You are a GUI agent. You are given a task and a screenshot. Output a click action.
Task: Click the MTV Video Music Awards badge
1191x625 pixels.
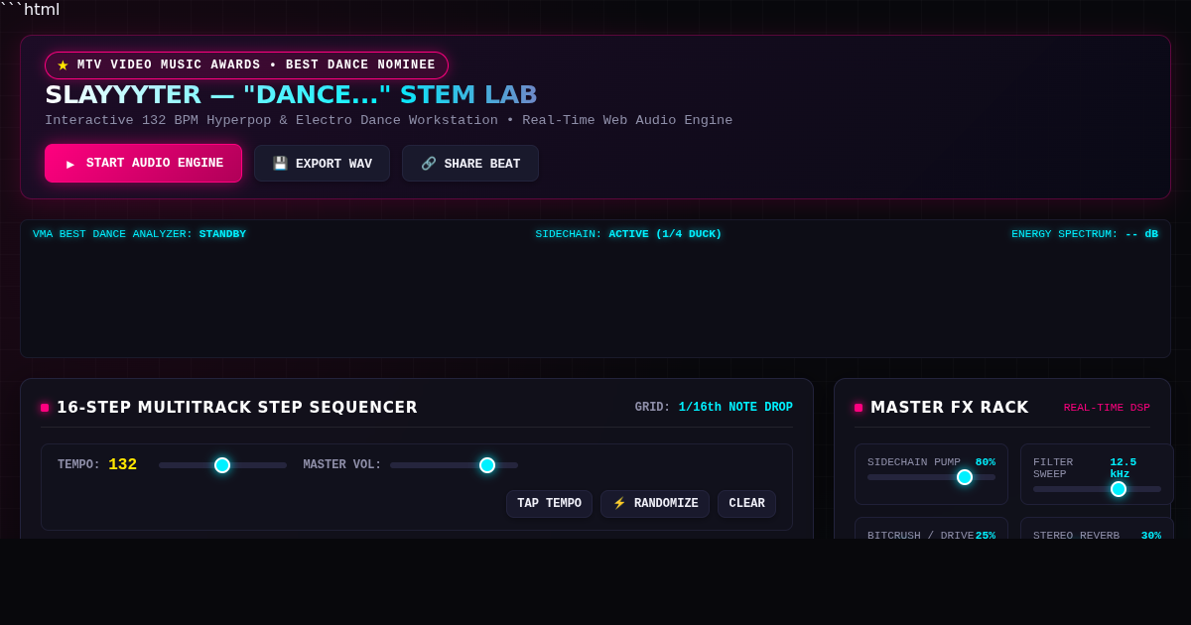[246, 65]
